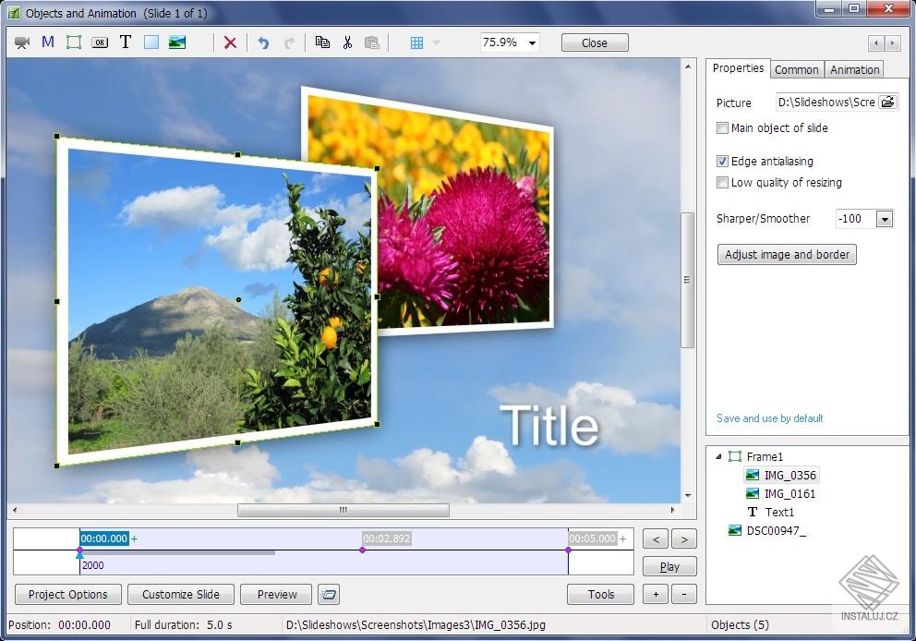916x641 pixels.
Task: Collapse the Frame1 tree item
Action: click(719, 456)
